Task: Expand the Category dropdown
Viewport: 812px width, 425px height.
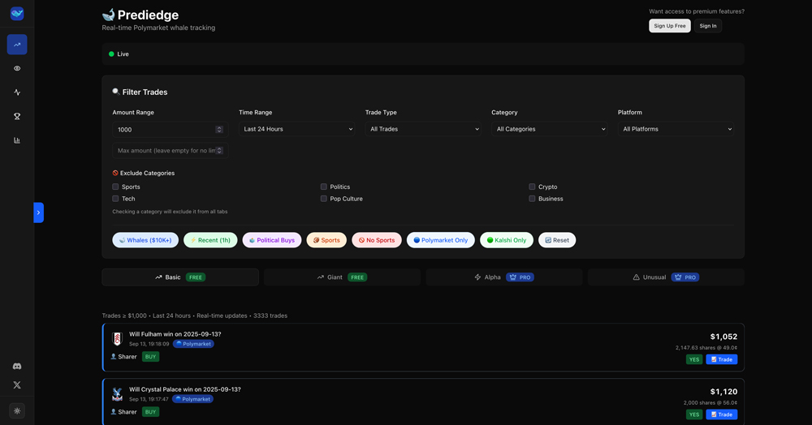Action: point(550,129)
